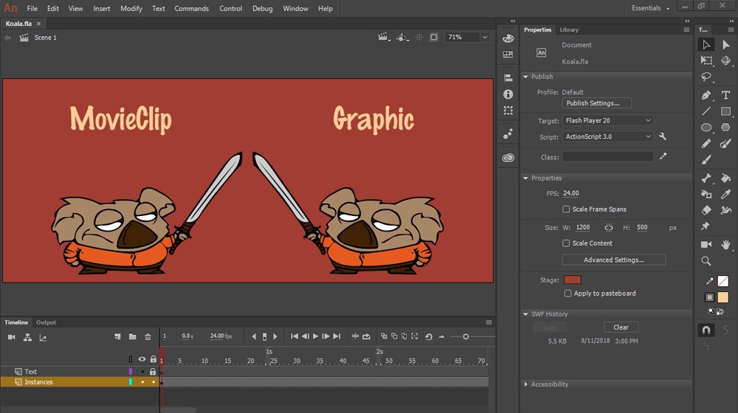Toggle lock all layers header icon
Viewport: 738px width, 413px height.
(x=153, y=359)
